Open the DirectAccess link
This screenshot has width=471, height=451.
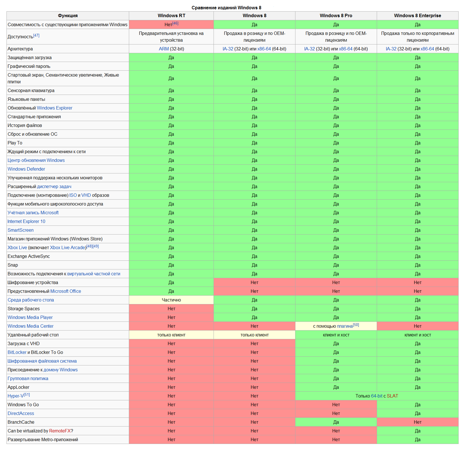tap(21, 413)
